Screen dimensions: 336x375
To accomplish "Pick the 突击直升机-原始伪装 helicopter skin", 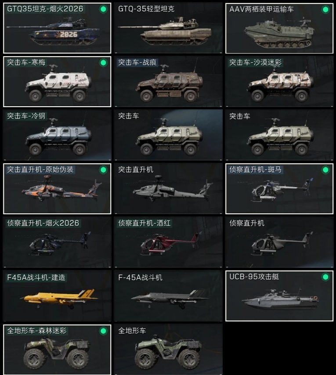I will tap(57, 189).
